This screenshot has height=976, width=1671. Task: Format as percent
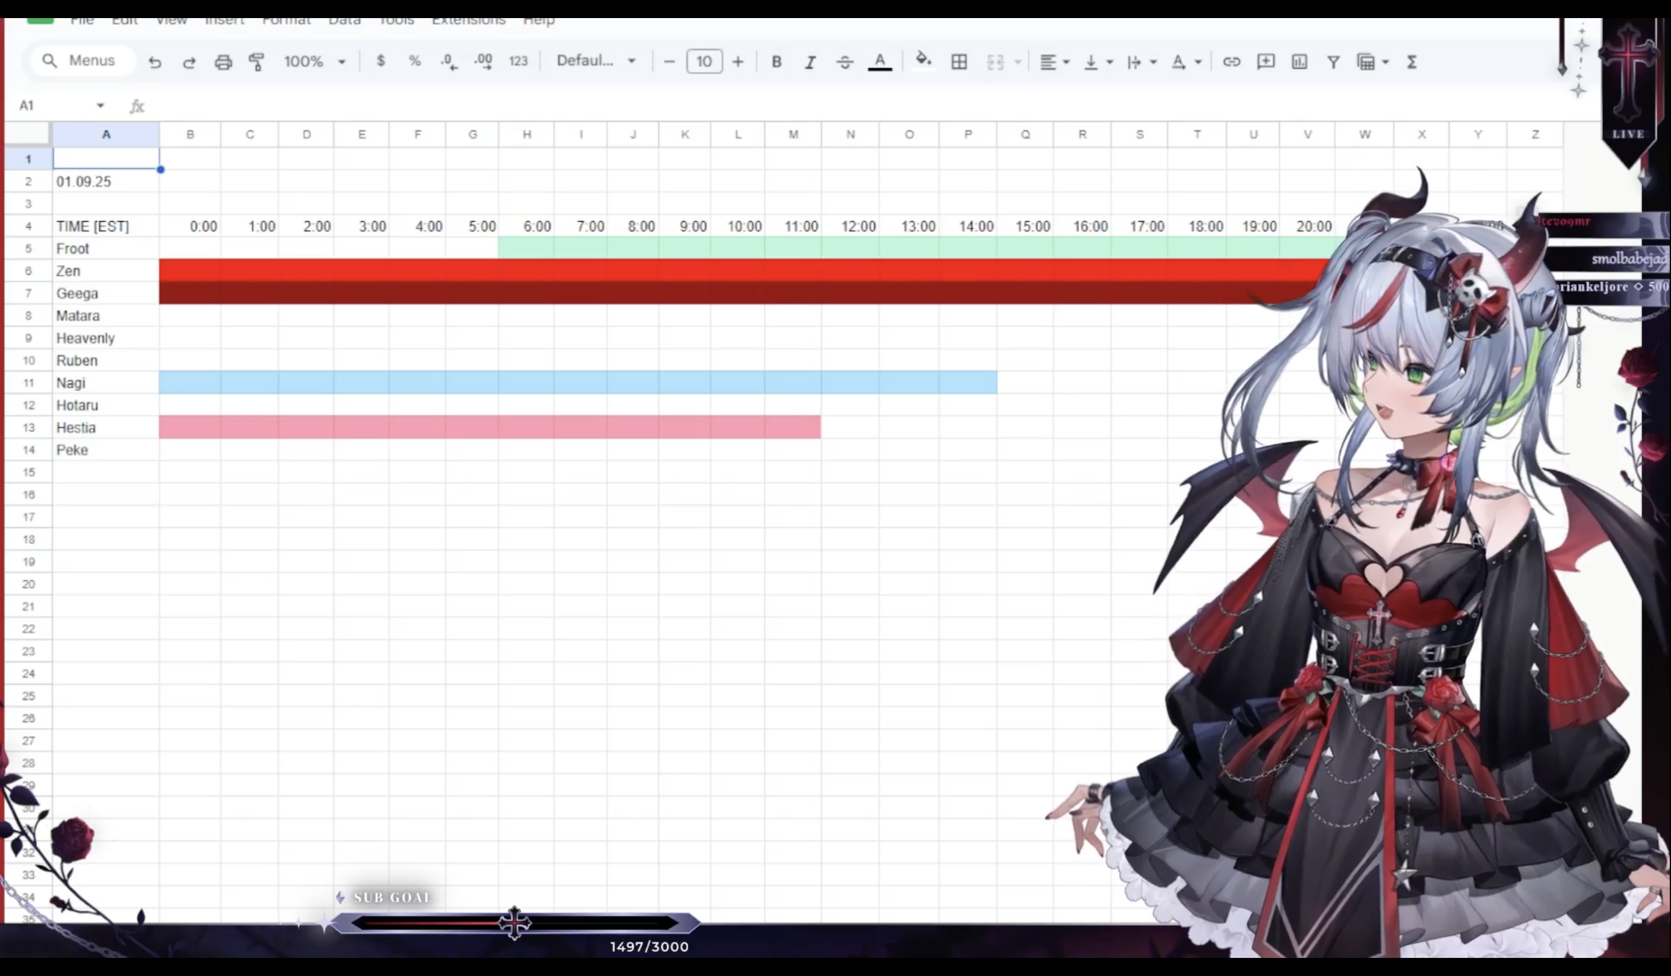point(414,61)
